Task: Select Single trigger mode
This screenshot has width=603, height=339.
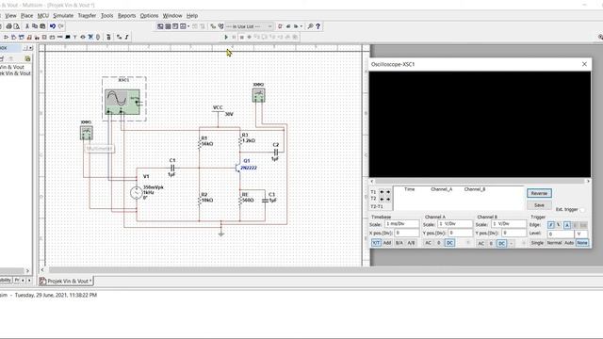Action: (537, 243)
